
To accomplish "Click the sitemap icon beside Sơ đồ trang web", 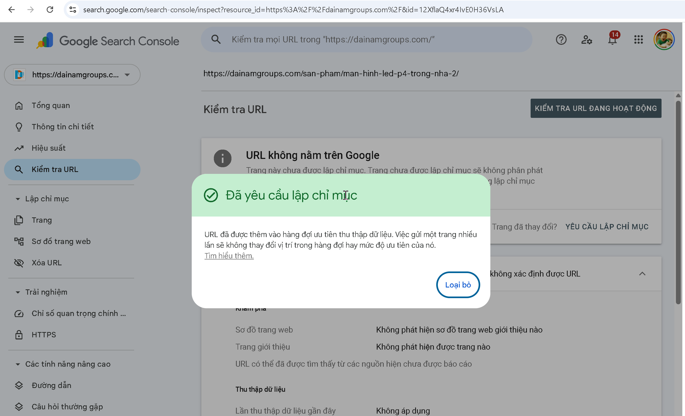I will pyautogui.click(x=19, y=241).
